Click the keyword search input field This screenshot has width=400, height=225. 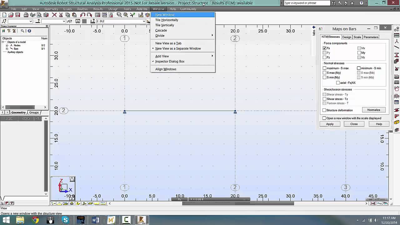coord(307,3)
